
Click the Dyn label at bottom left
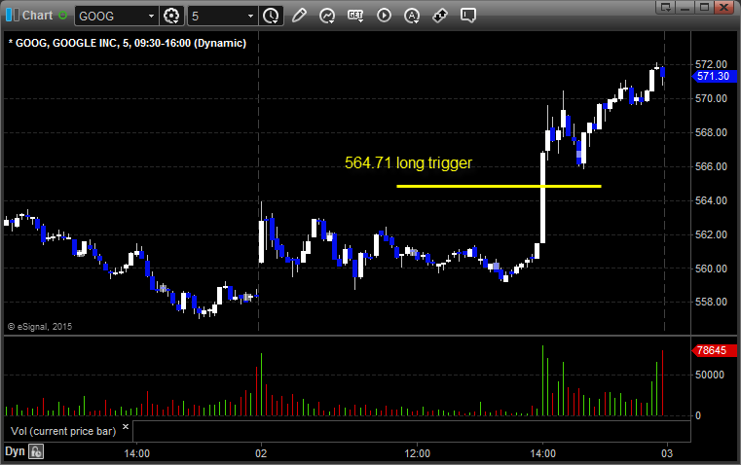point(15,451)
